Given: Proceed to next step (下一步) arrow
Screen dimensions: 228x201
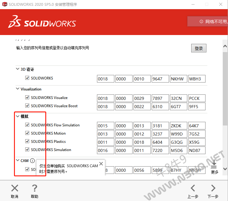Looking at the screenshot, I should click(213, 188).
